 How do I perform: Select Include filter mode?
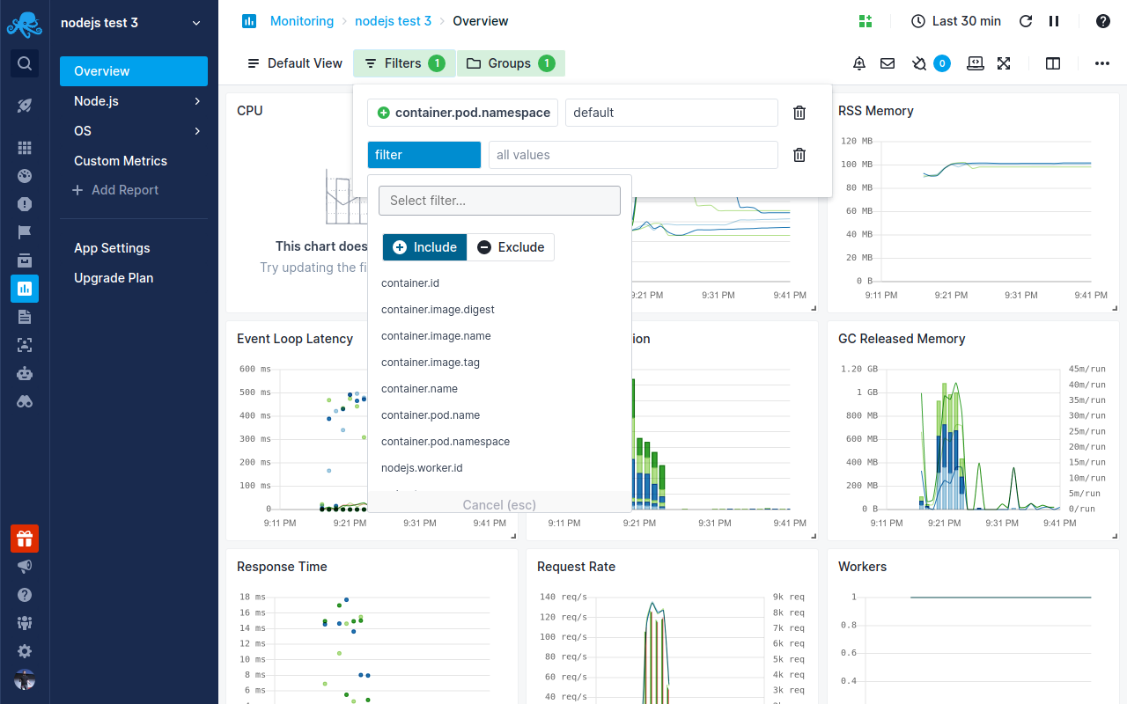pos(424,247)
